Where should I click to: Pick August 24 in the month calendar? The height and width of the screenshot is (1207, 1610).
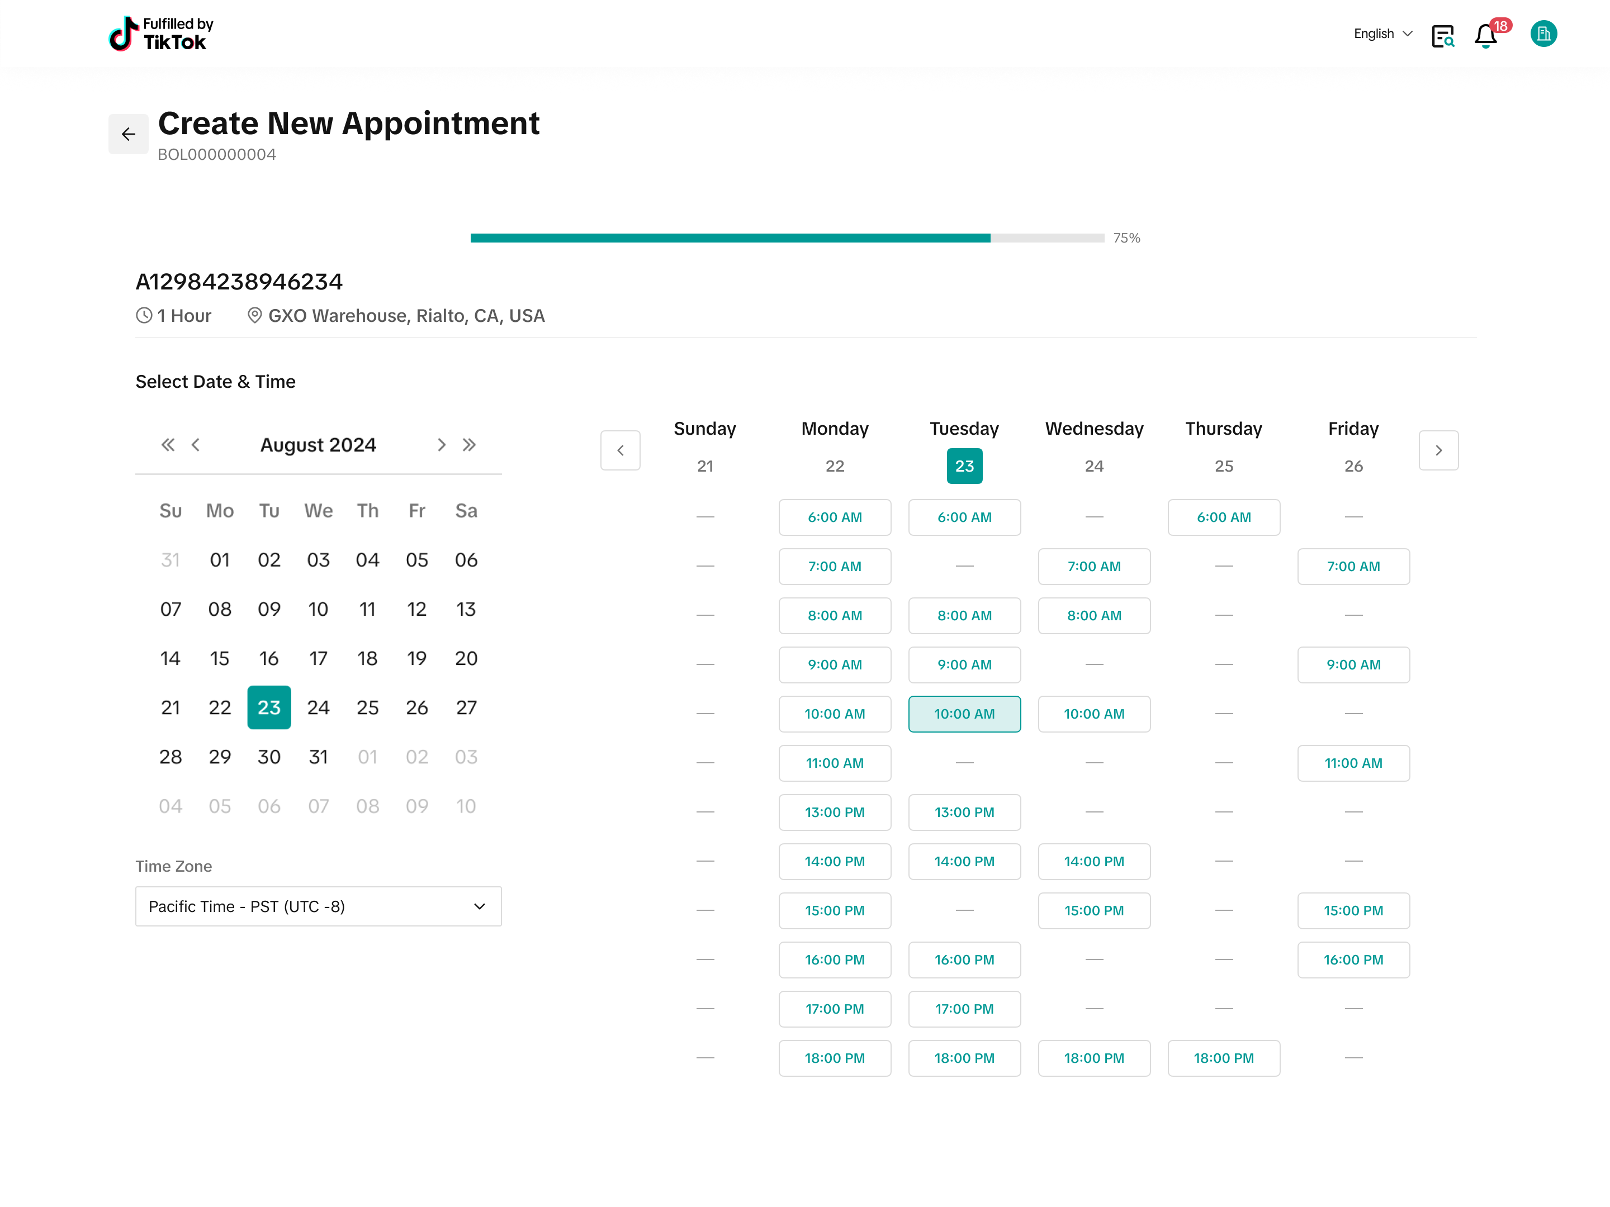point(318,707)
